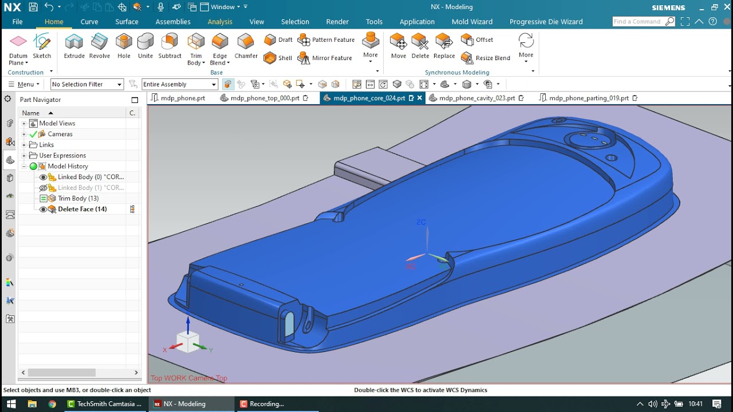Choose the Offset Region command
The width and height of the screenshot is (733, 412).
point(477,39)
